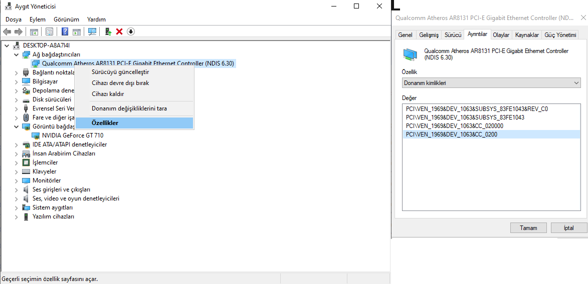
Task: Choose Cihazı devre dışı bırak
Action: [x=134, y=83]
